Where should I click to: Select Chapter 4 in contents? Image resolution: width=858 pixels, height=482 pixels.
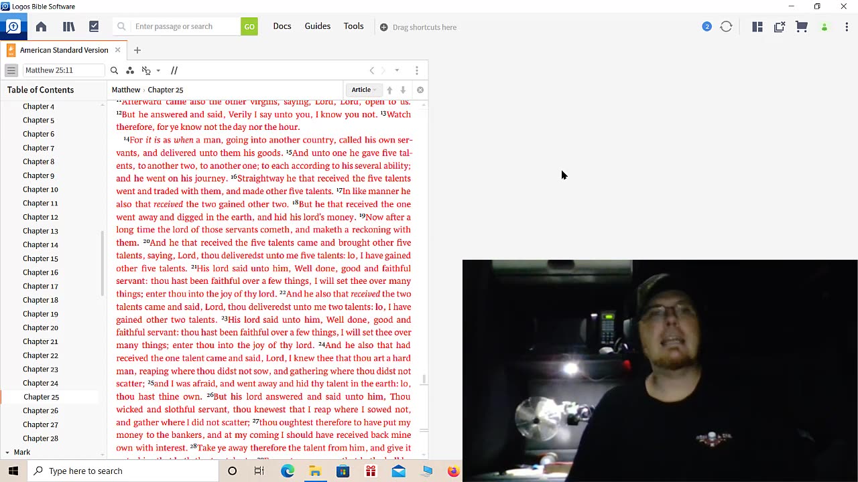point(39,106)
